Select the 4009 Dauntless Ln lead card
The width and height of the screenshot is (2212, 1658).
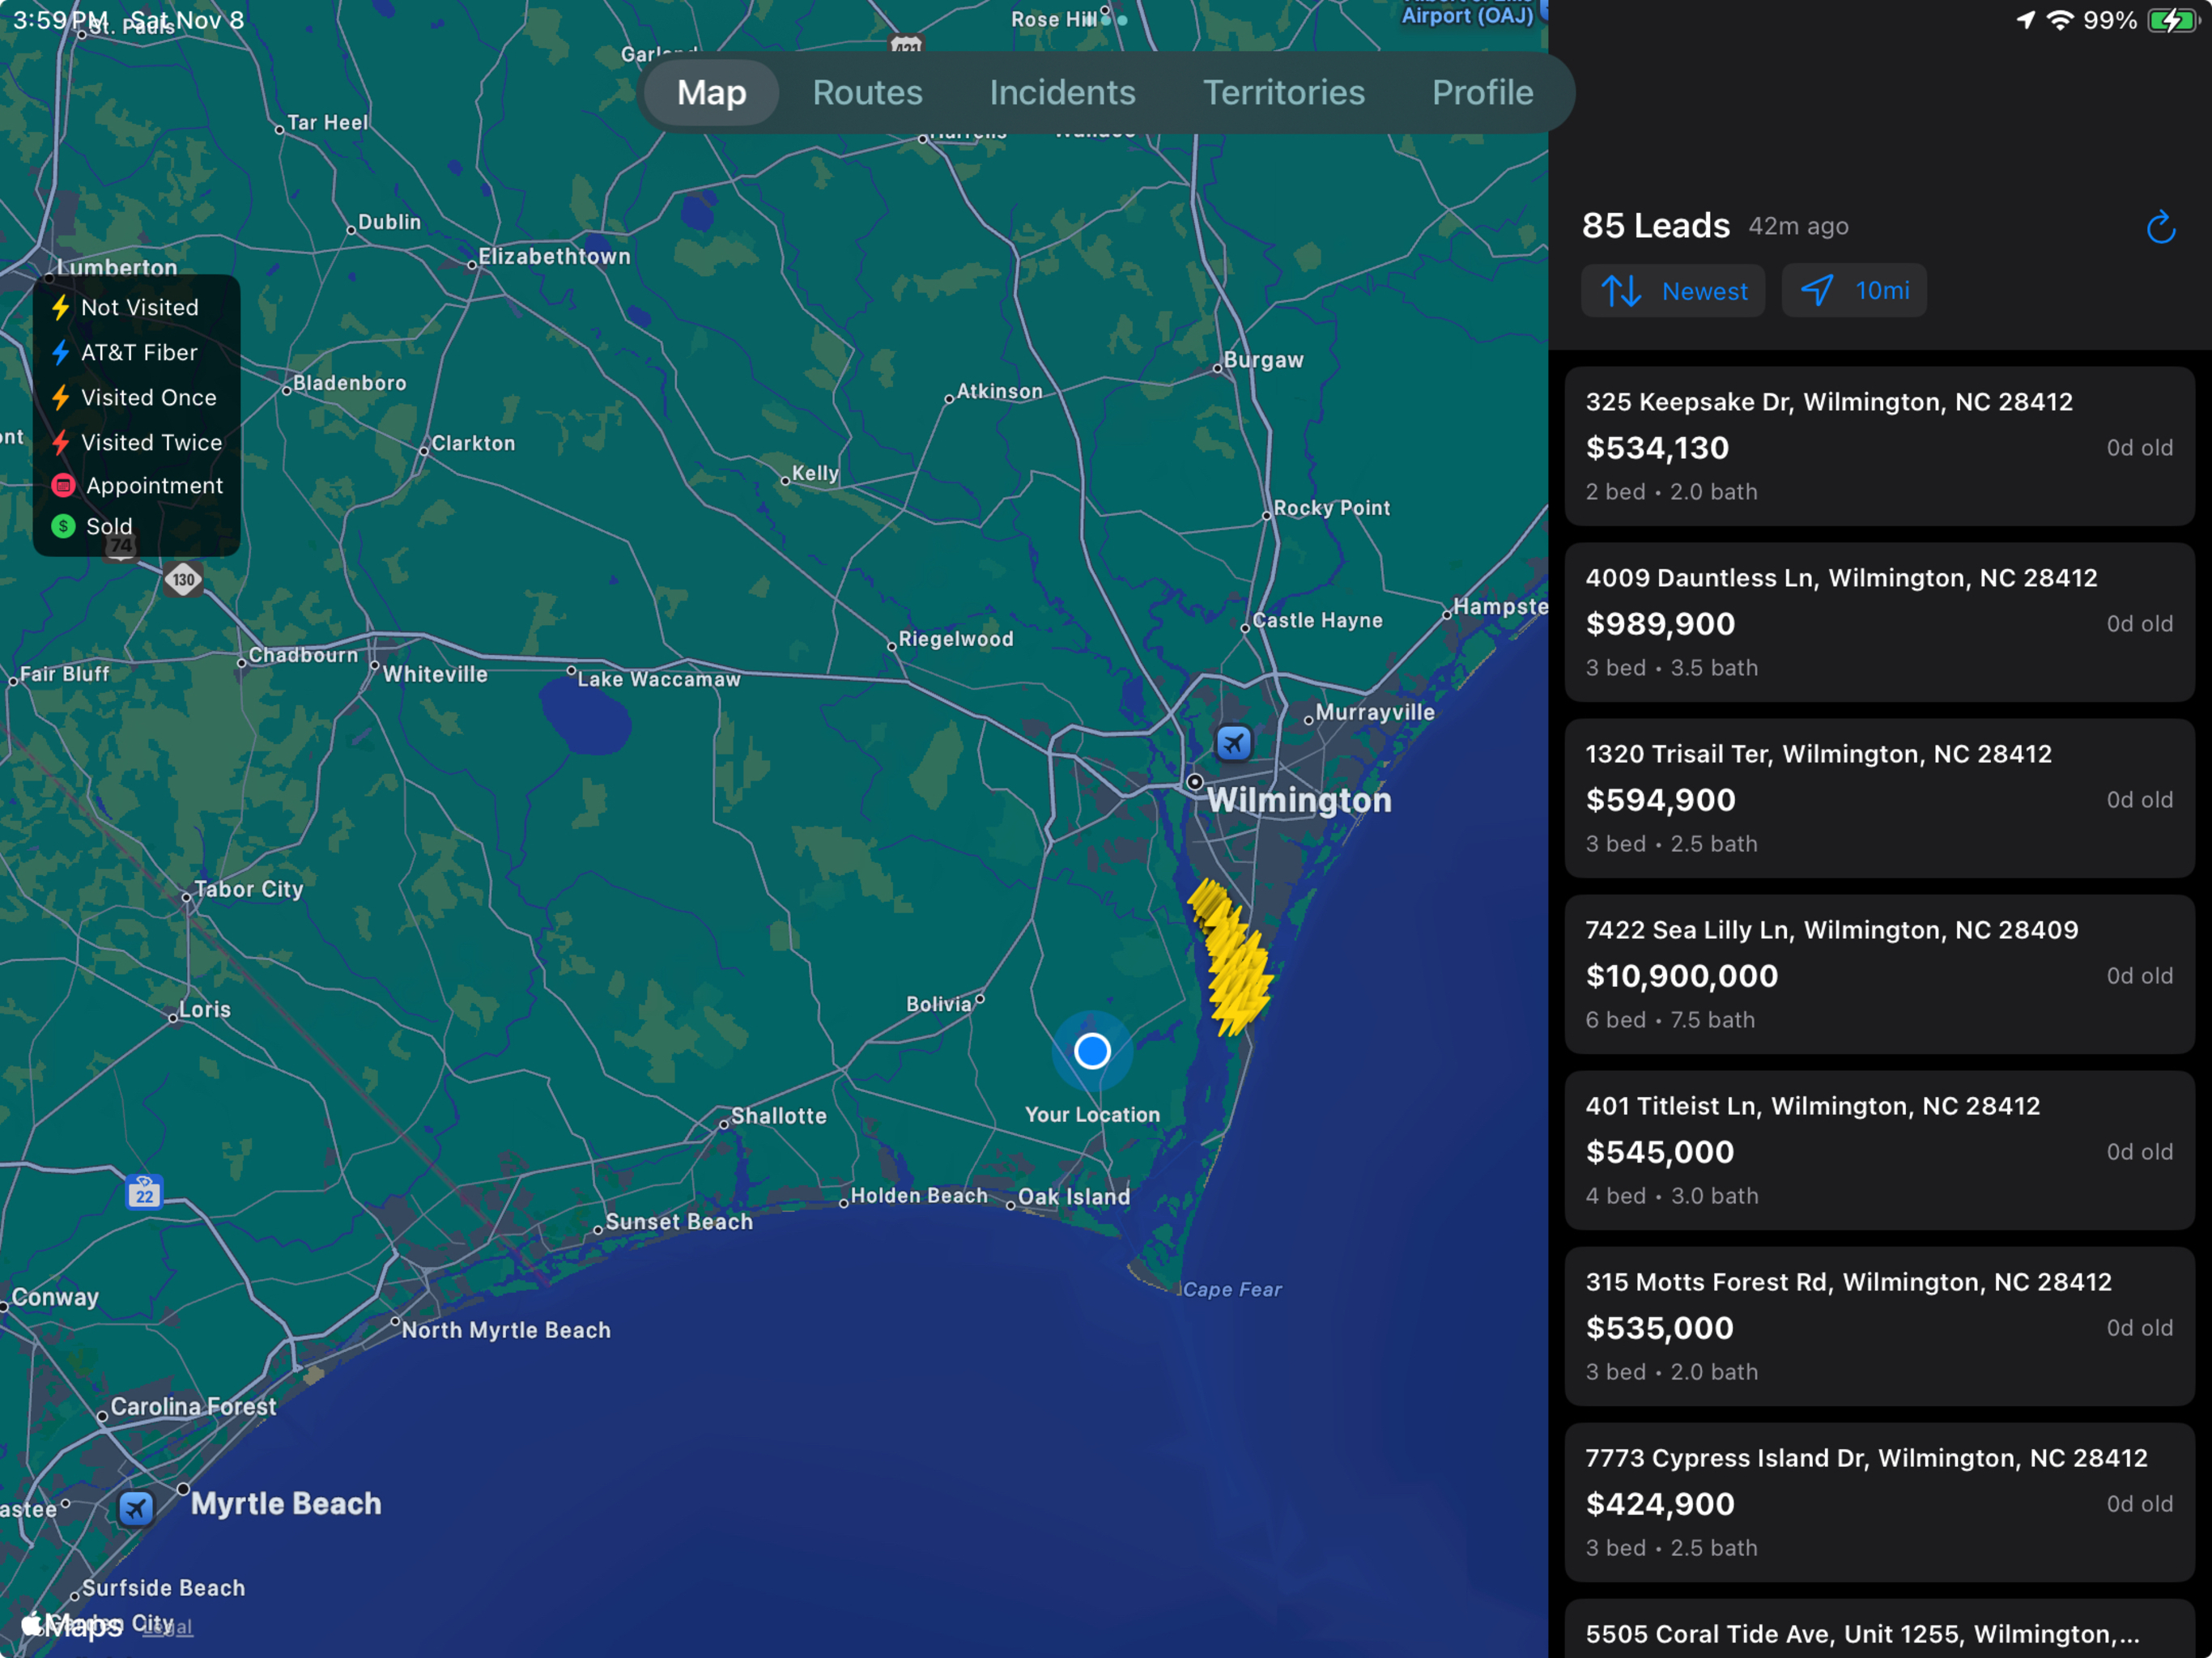tap(1880, 622)
